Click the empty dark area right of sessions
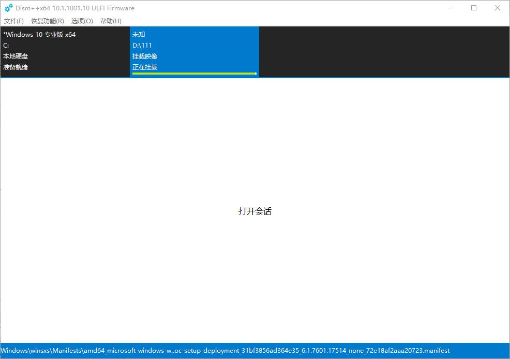The image size is (510, 359). pyautogui.click(x=383, y=52)
